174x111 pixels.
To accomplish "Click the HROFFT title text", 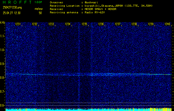I will point(17,2).
